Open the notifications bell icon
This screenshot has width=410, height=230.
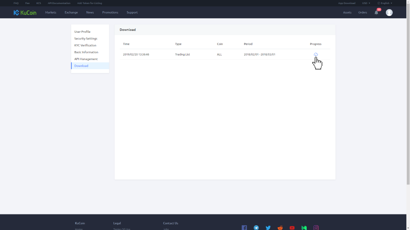pyautogui.click(x=376, y=12)
